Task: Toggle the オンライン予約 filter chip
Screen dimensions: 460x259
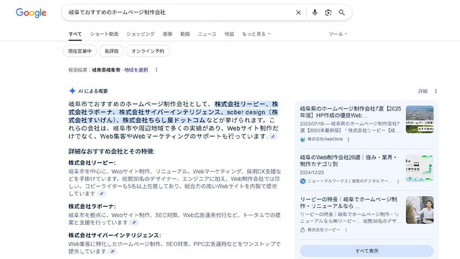Action: click(x=148, y=51)
